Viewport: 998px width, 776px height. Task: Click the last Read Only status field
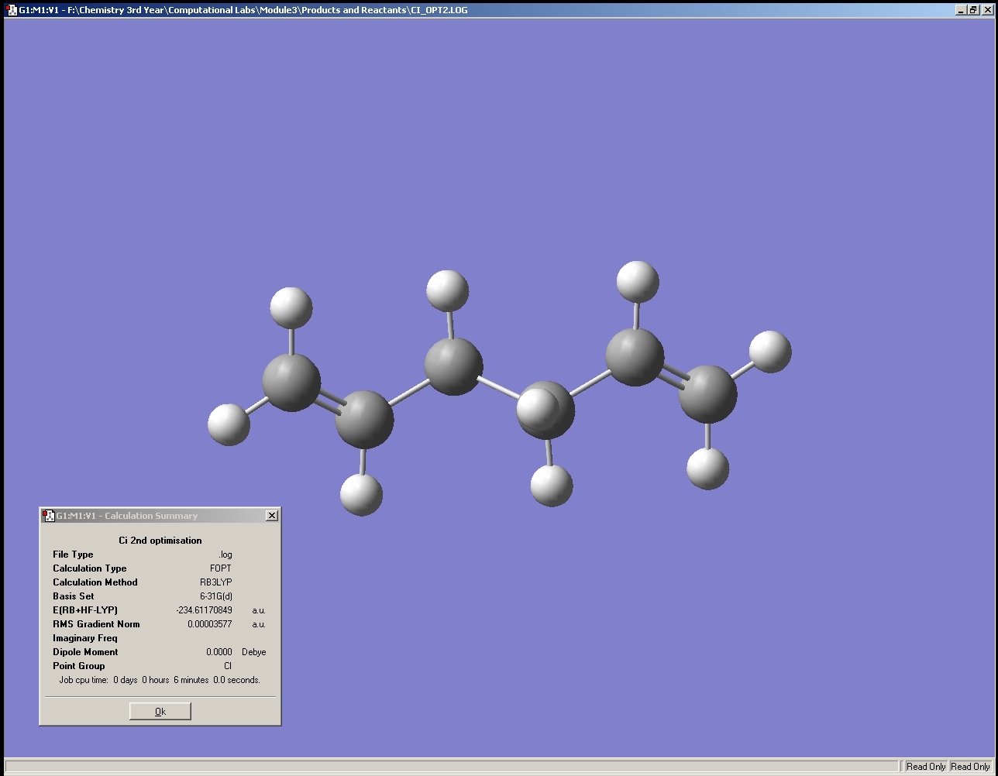tap(970, 767)
